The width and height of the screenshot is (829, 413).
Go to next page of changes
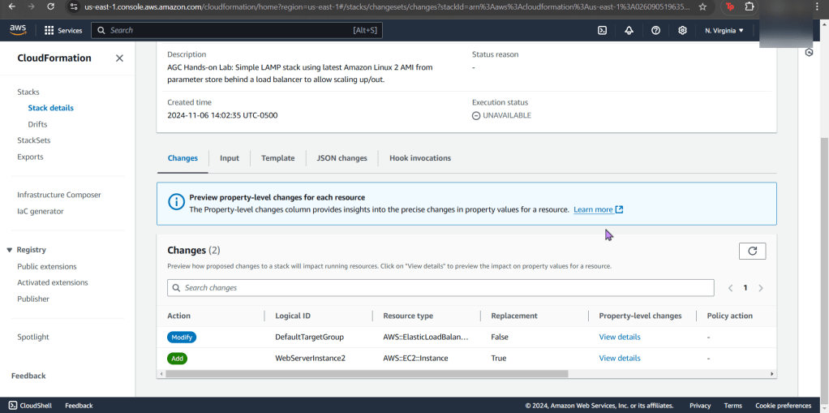[760, 288]
